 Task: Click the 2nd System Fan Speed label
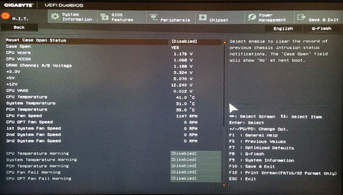click(x=34, y=135)
